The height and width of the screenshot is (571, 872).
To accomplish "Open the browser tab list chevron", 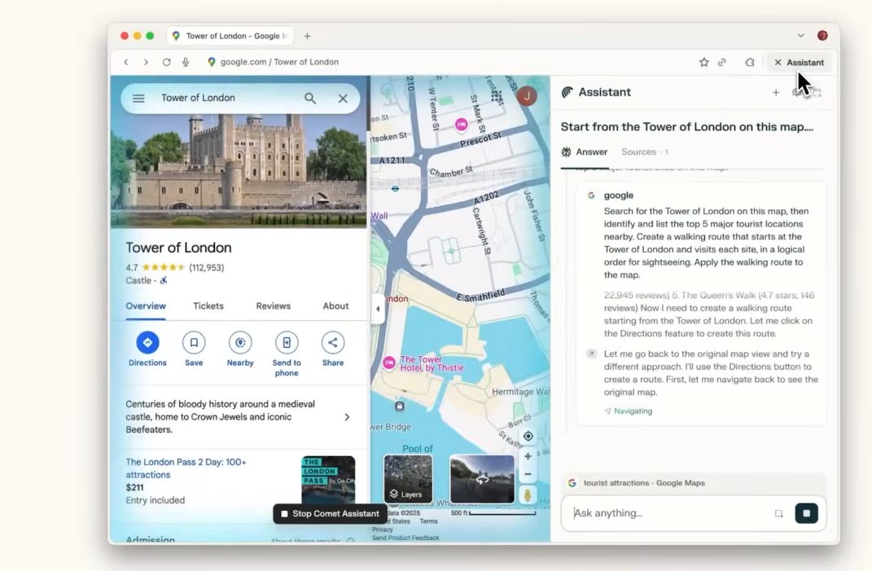I will 801,36.
